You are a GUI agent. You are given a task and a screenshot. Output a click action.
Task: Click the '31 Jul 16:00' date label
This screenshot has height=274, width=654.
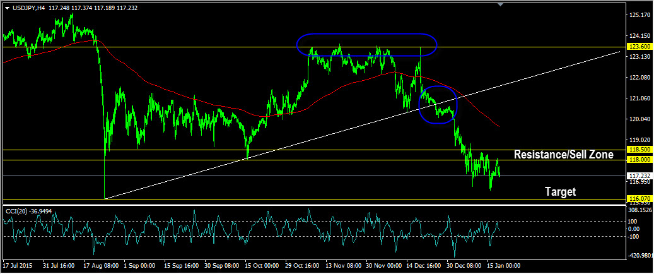click(59, 265)
